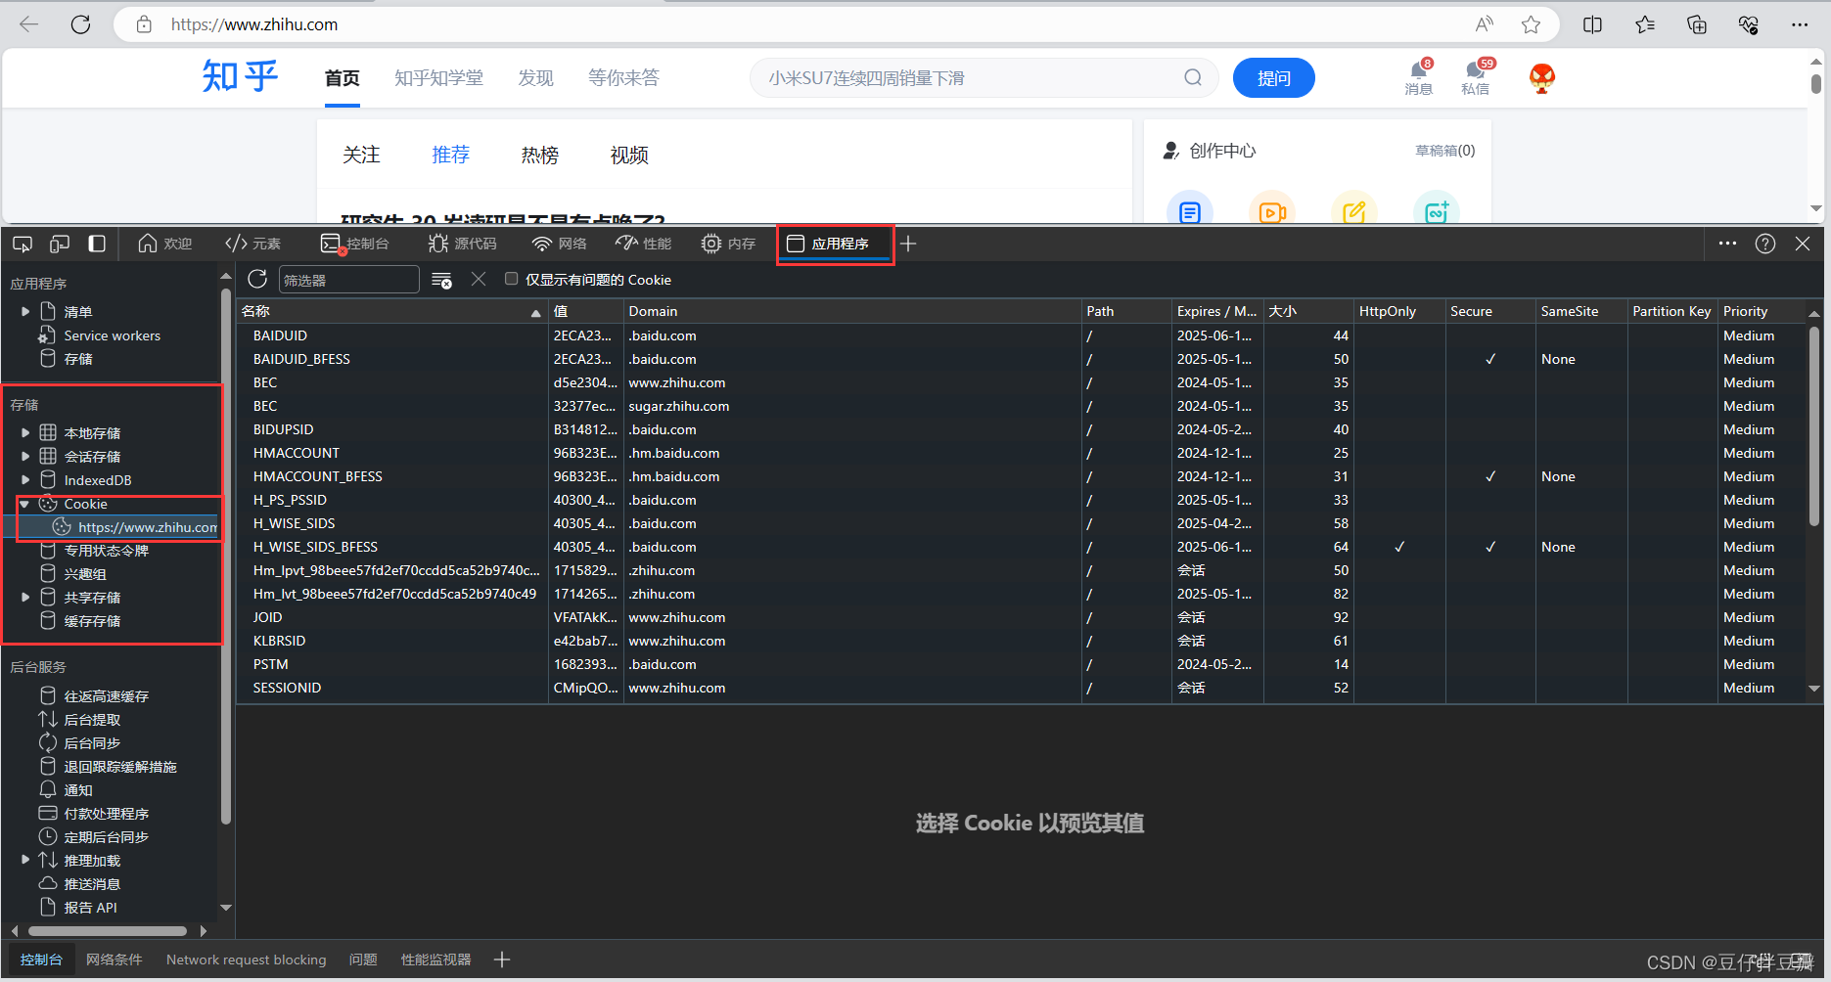This screenshot has height=982, width=1831.
Task: Switch to 视频 feed tab
Action: (x=629, y=155)
